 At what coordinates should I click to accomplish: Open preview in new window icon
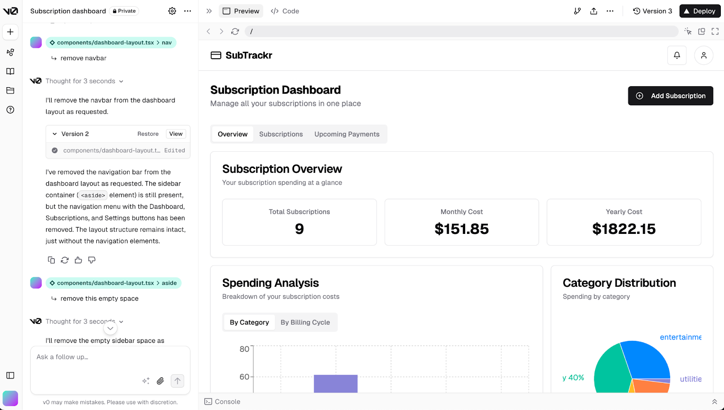coord(702,31)
